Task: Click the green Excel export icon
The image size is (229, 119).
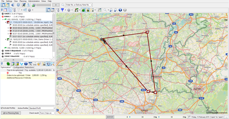Action: [x=8, y=64]
